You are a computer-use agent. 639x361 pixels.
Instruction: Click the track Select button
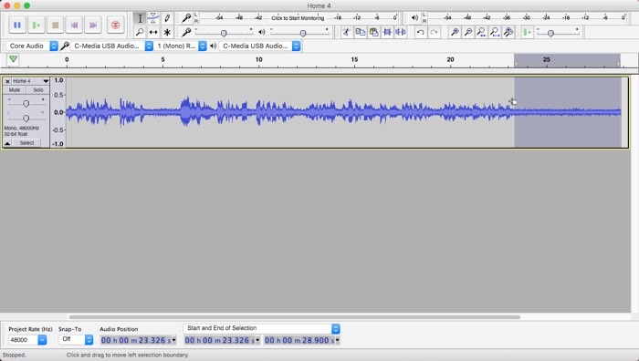click(x=26, y=143)
